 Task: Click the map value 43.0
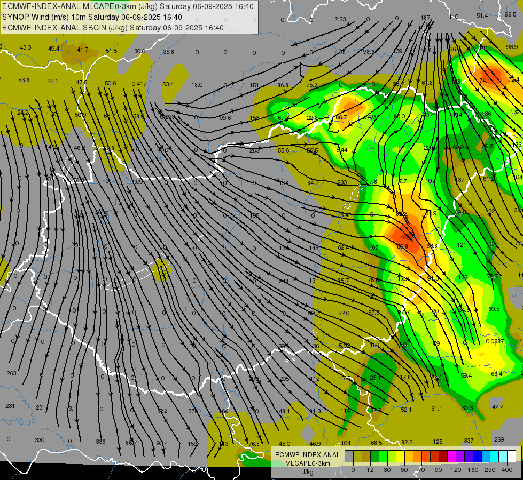pos(25,47)
